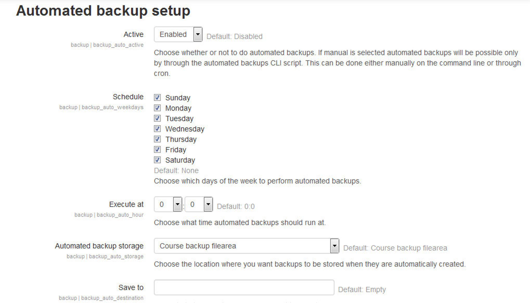530x303 pixels.
Task: Uncheck the Sunday schedule checkbox
Action: tap(157, 97)
